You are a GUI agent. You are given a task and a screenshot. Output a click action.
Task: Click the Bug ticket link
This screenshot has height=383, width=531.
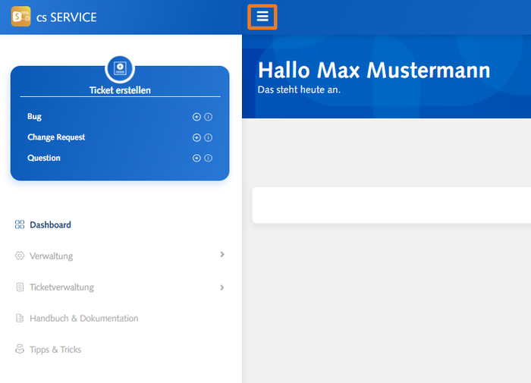[35, 117]
